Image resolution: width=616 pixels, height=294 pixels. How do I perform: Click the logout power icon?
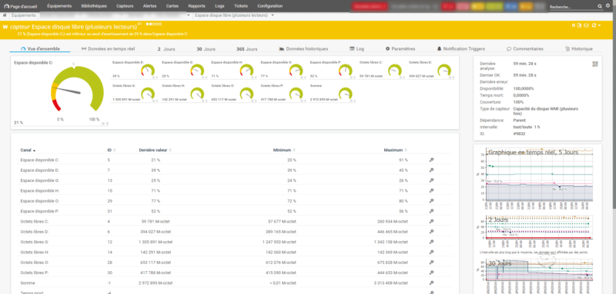pos(608,6)
